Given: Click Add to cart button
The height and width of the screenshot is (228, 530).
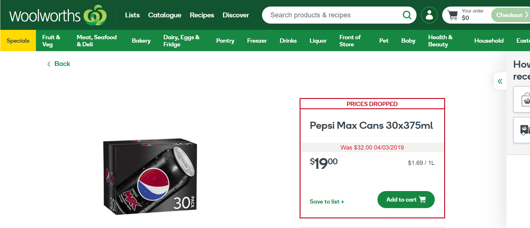Looking at the screenshot, I should tap(406, 200).
